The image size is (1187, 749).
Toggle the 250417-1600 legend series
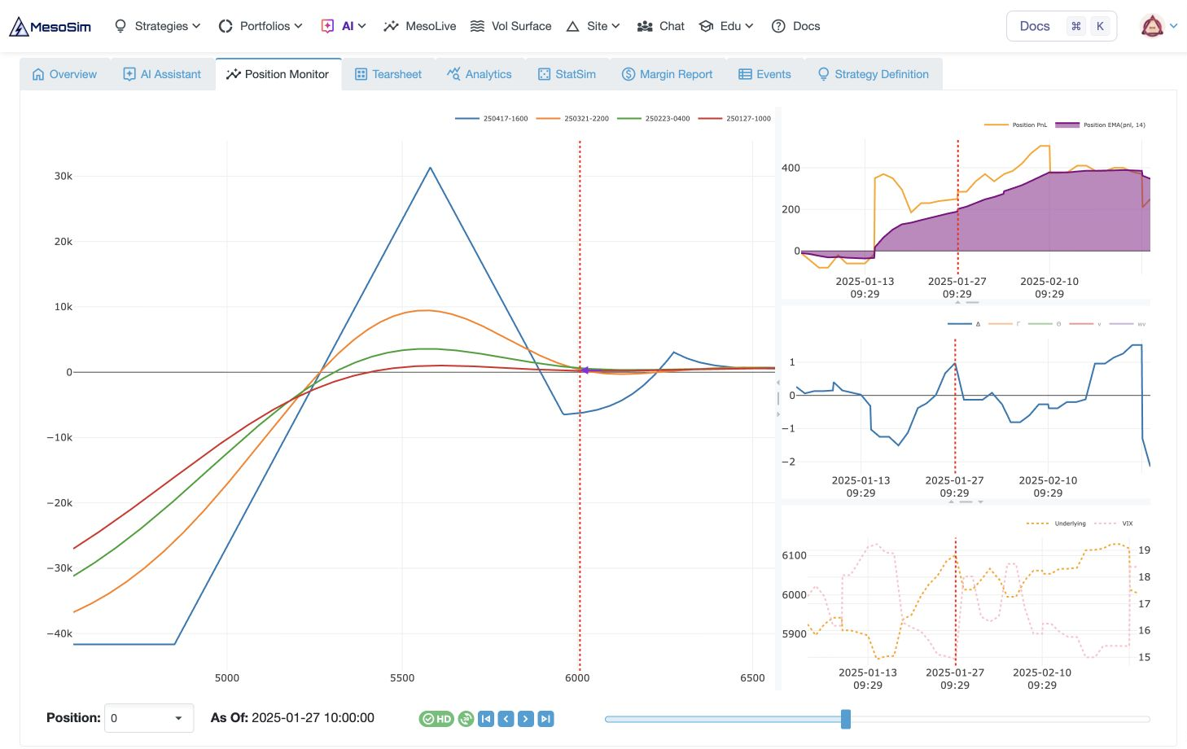coord(492,119)
